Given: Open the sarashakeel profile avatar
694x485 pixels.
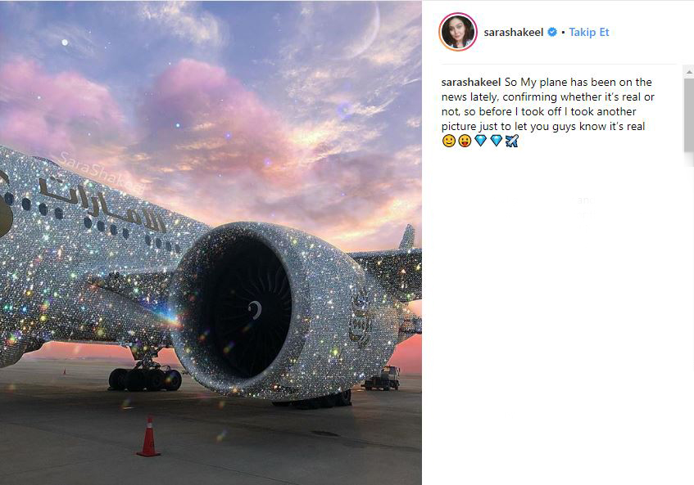Looking at the screenshot, I should 458,32.
